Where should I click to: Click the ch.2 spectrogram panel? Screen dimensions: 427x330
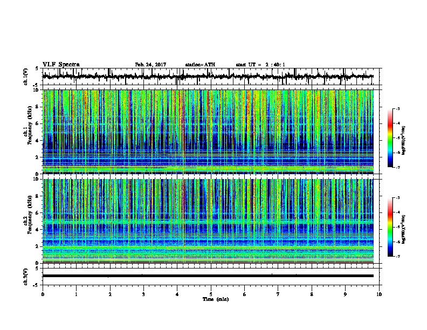click(x=208, y=221)
